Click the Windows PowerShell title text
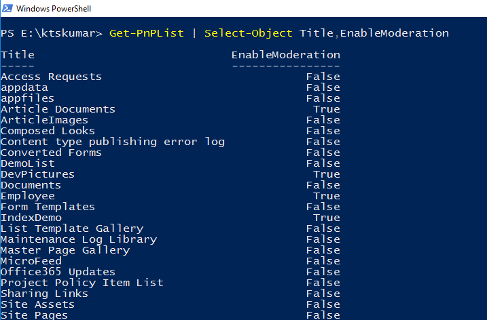Viewport: 487px width, 320px height. pyautogui.click(x=53, y=9)
